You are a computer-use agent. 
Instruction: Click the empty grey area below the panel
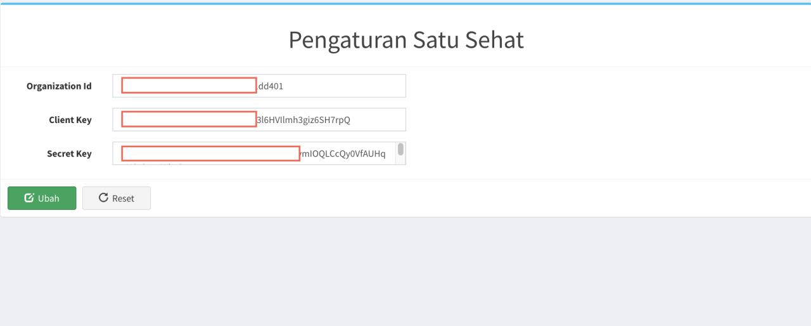[x=405, y=273]
